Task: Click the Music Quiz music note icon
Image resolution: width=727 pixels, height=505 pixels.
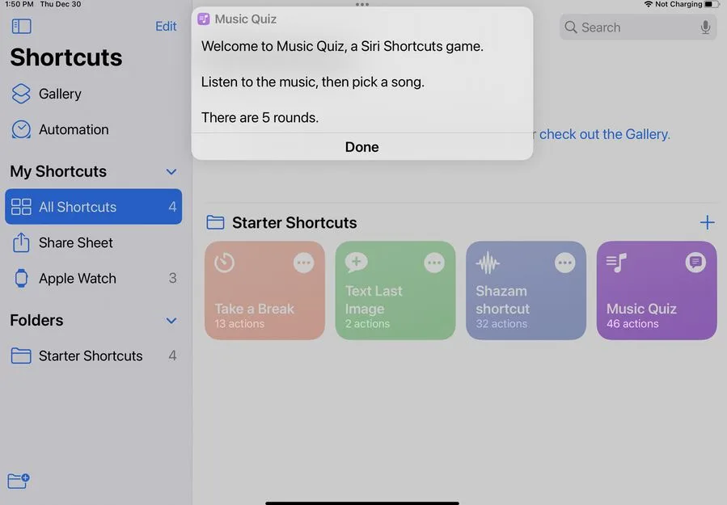Action: 617,263
